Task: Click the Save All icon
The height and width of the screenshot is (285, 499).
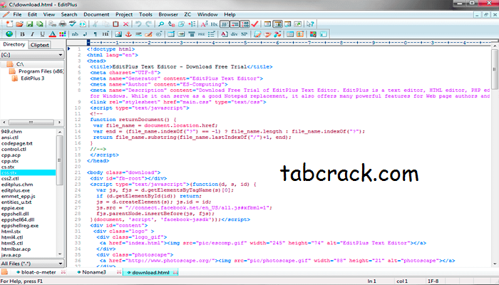Action: click(39, 24)
